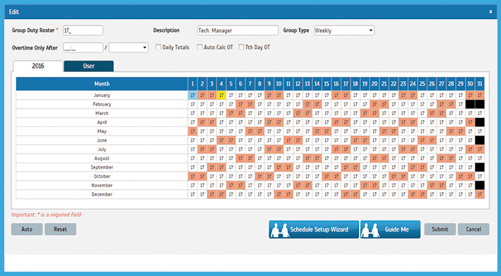Click the day 20 column header
This screenshot has width=501, height=276.
(375, 84)
